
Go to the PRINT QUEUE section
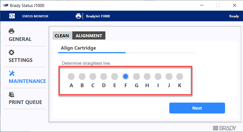(x=25, y=102)
